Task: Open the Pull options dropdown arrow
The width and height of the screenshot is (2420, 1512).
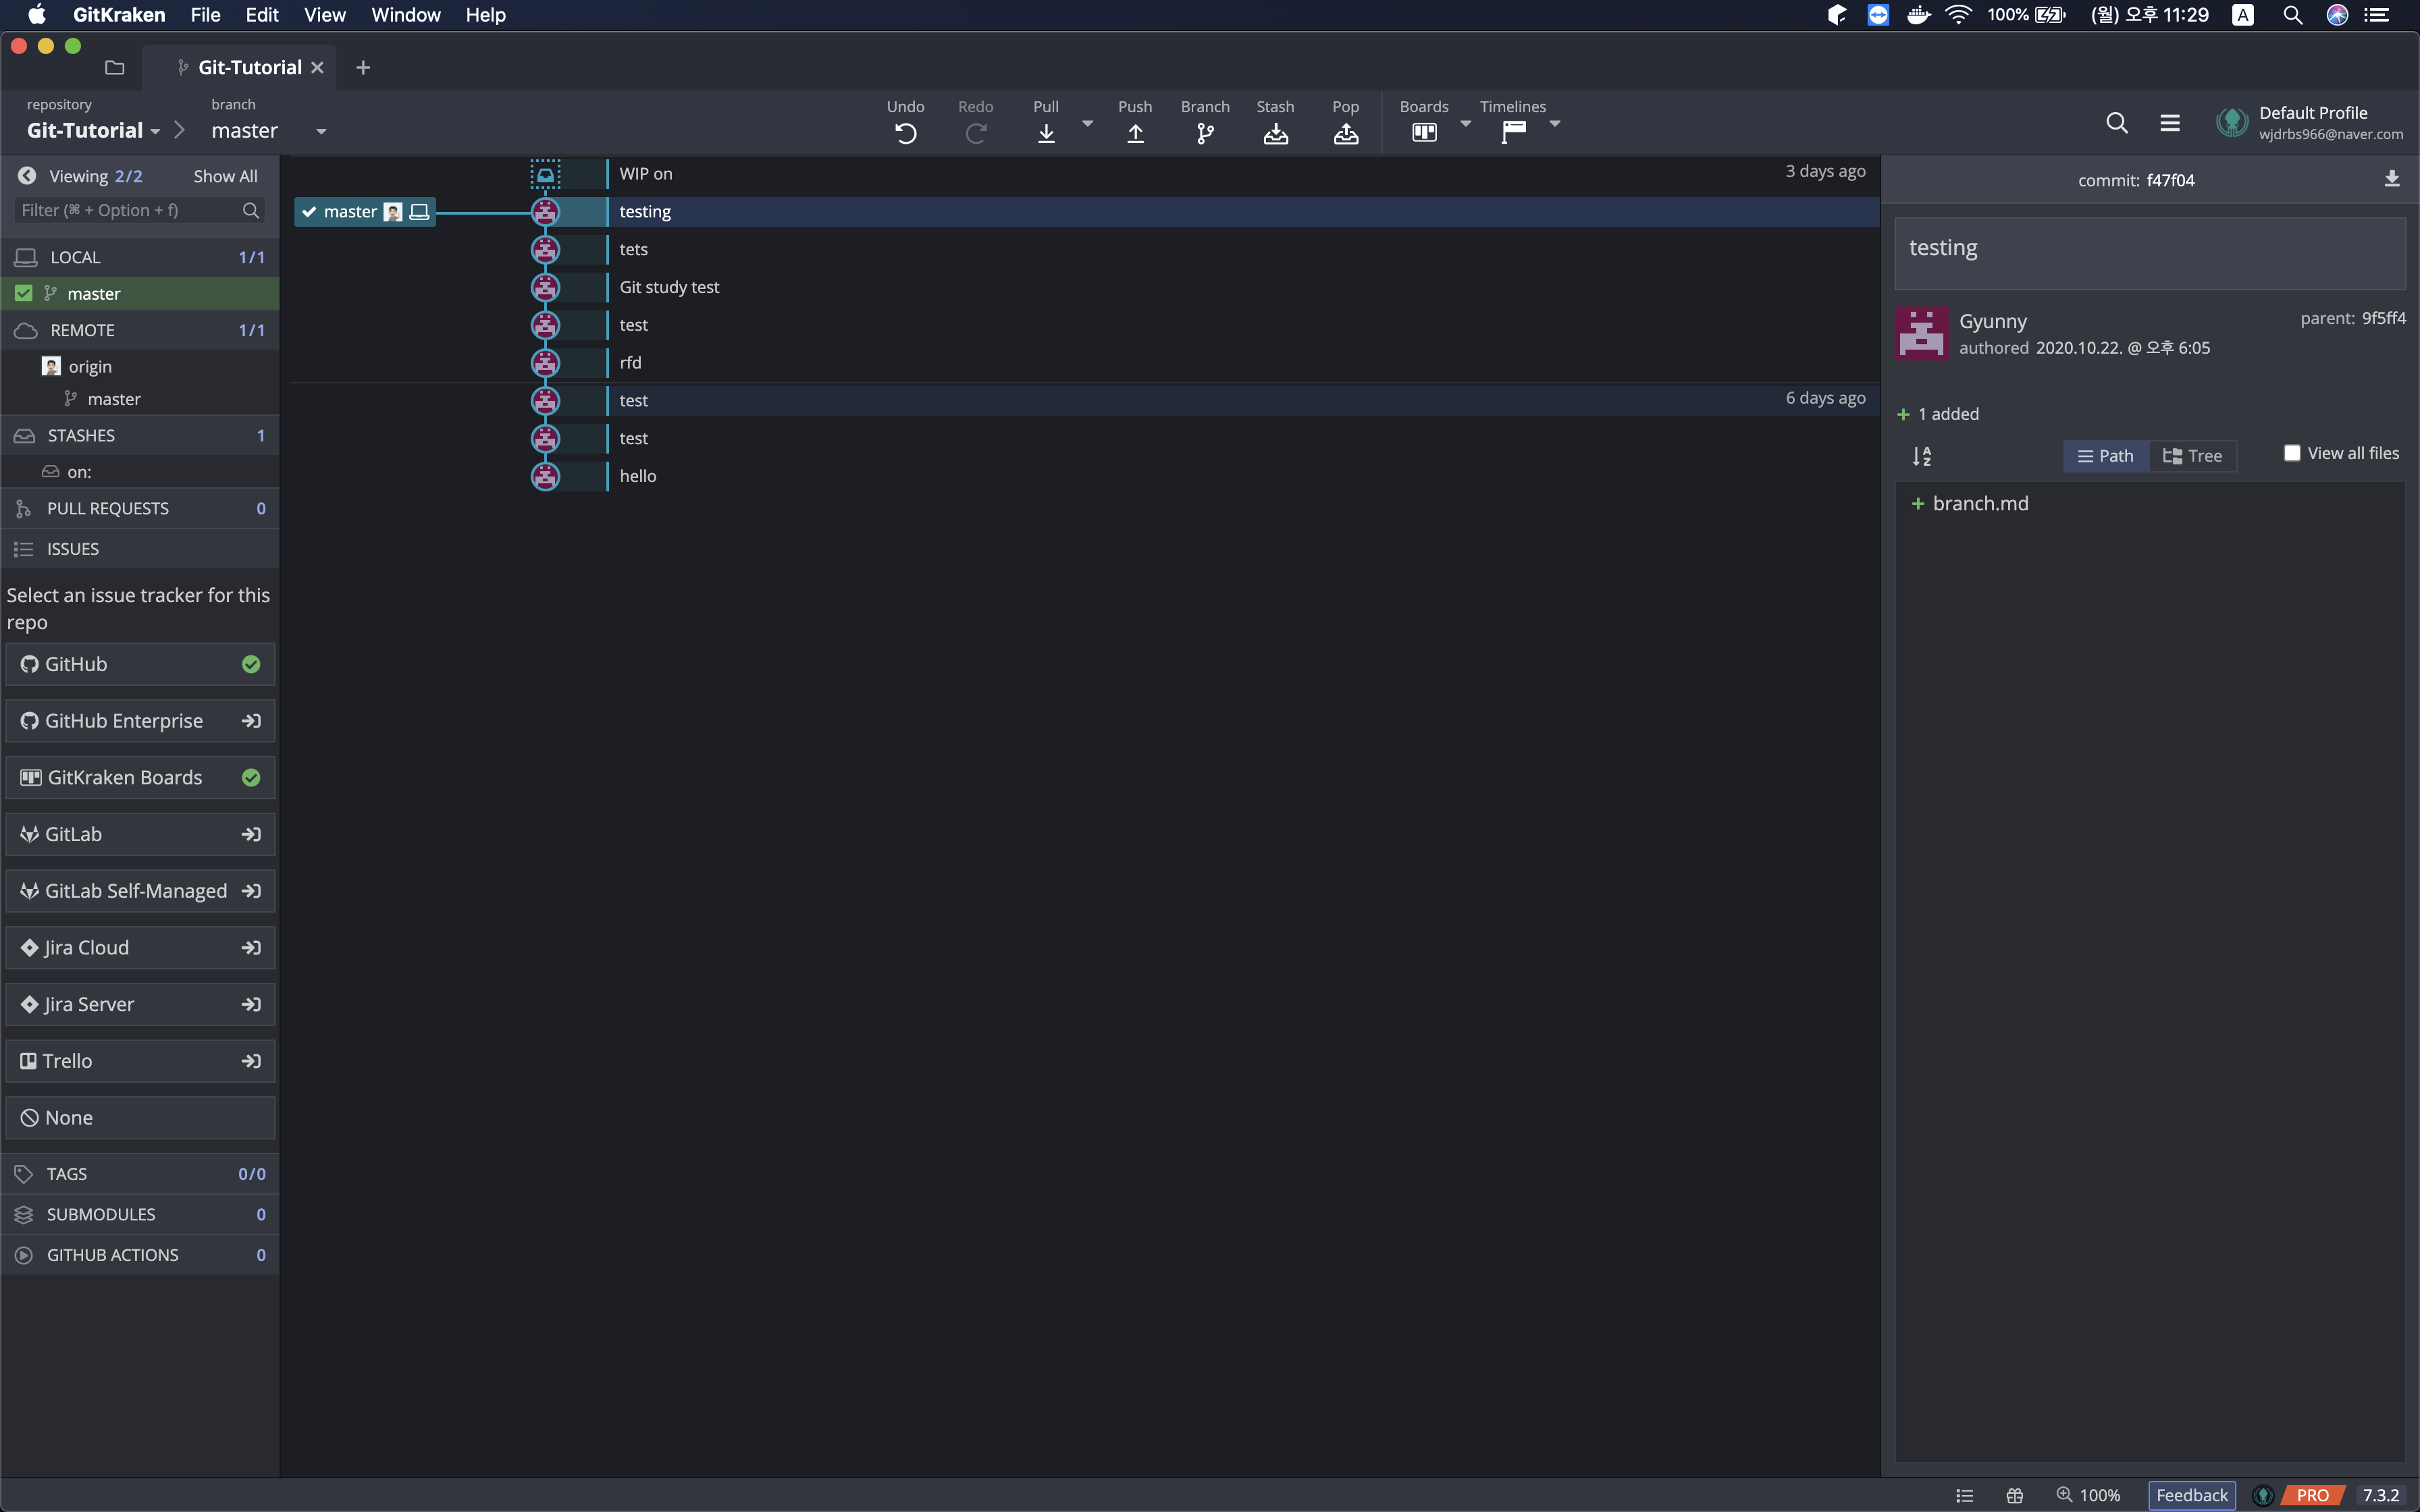Action: click(x=1087, y=123)
